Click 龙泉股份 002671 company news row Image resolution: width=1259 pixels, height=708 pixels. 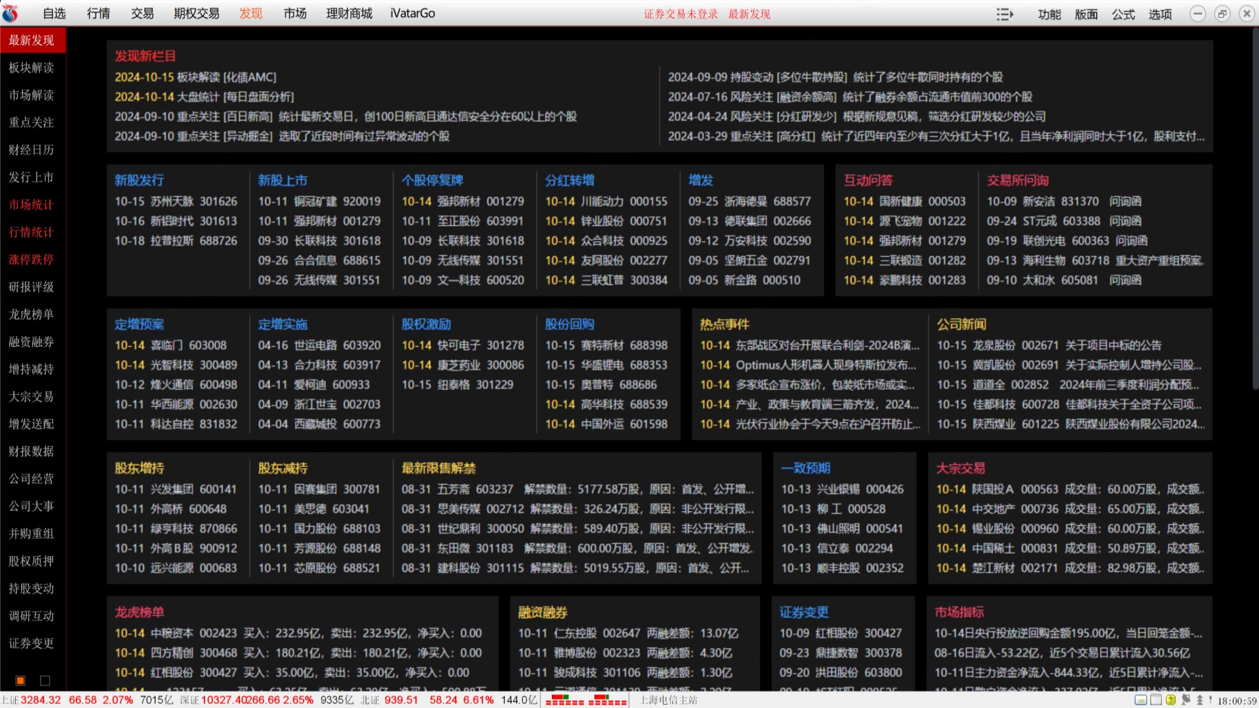[x=1049, y=345]
